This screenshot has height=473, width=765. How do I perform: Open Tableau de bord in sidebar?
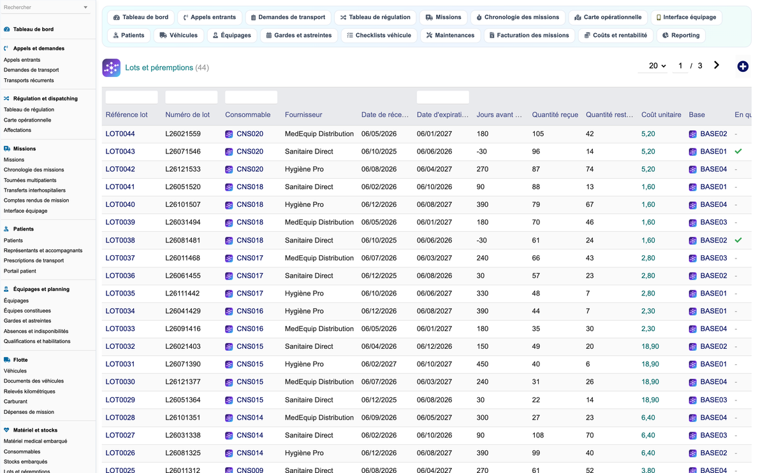[x=33, y=29]
